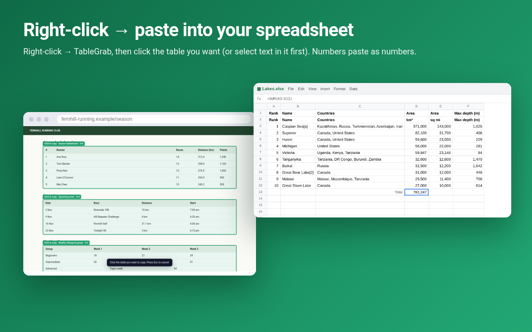Click the FERNHILL RUNNING CLUB site title
Screen dimensions: 532x332
(45, 130)
